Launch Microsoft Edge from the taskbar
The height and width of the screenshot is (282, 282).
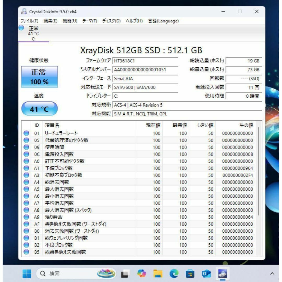click(x=174, y=274)
